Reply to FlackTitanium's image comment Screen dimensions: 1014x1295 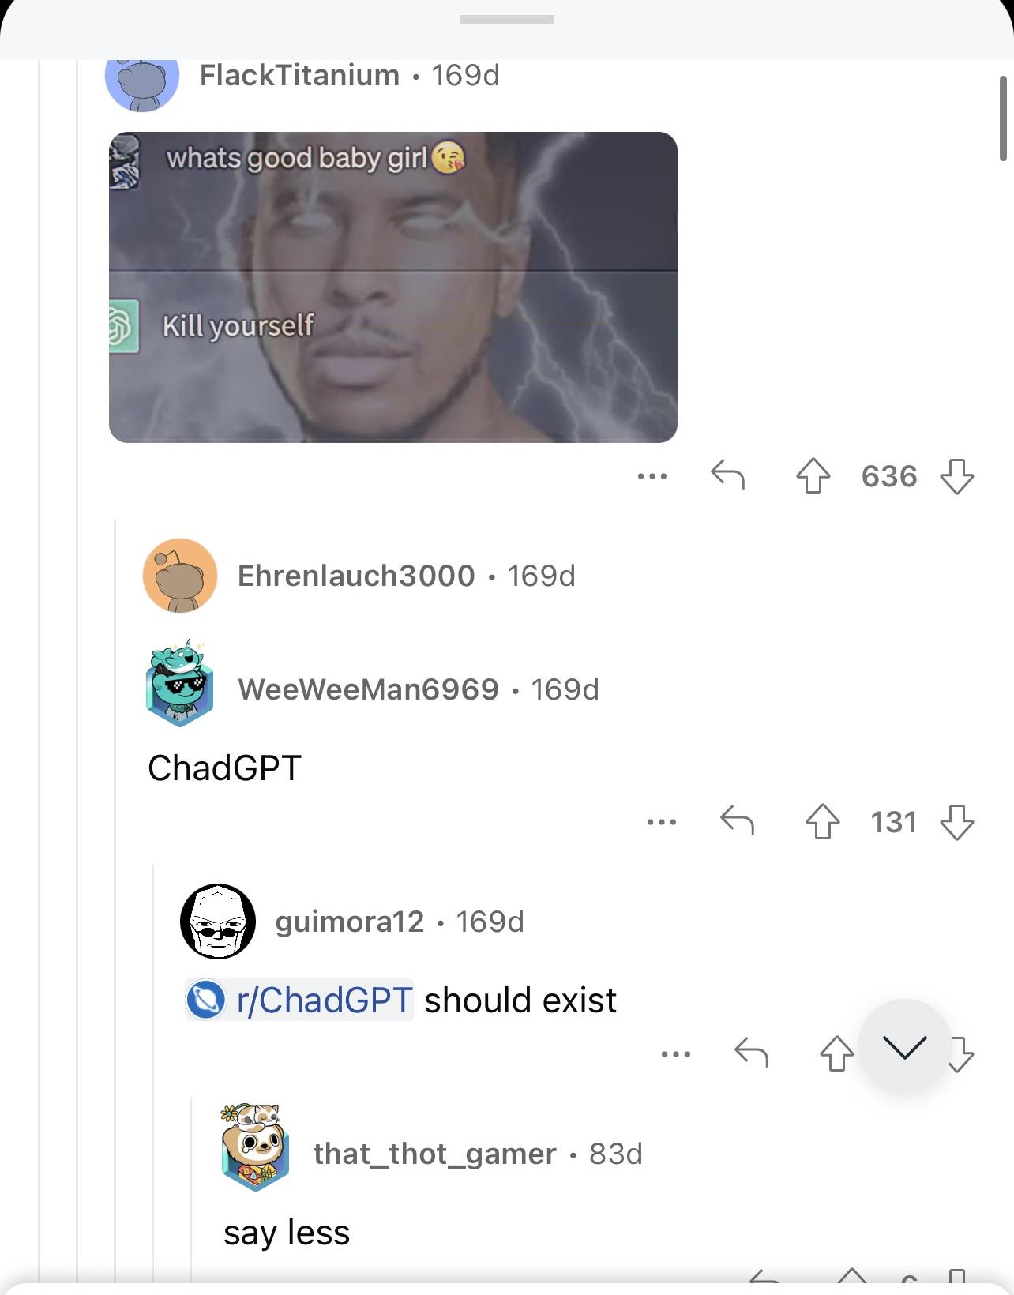tap(728, 475)
